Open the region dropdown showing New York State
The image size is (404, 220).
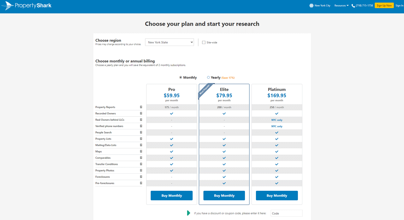tap(169, 42)
